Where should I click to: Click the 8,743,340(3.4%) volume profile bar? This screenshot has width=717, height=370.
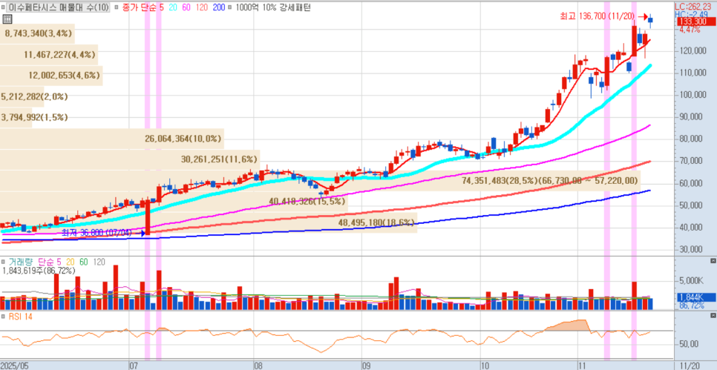tap(37, 33)
